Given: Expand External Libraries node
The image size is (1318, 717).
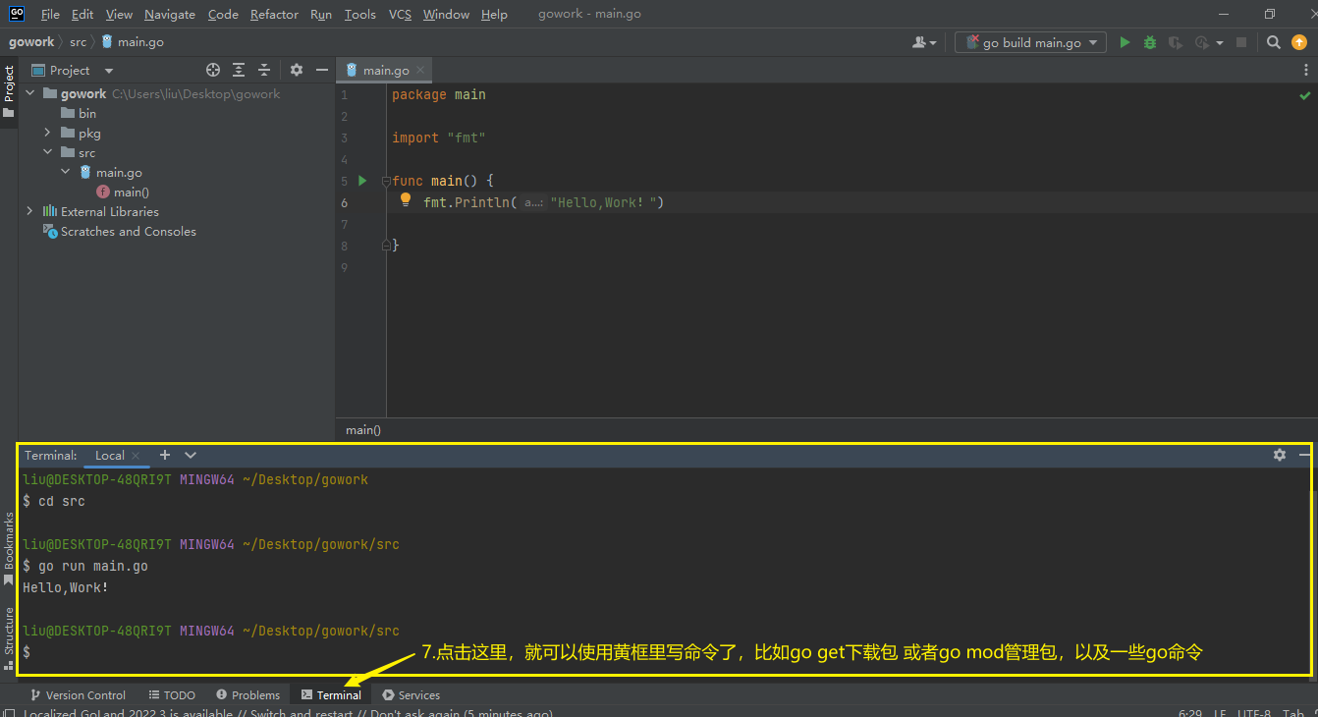Looking at the screenshot, I should (29, 211).
